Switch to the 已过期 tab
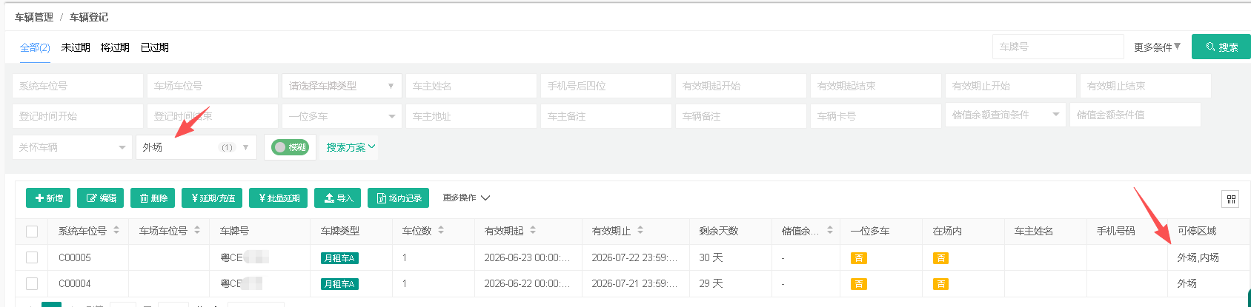Viewport: 1251px width, 307px height. (155, 47)
